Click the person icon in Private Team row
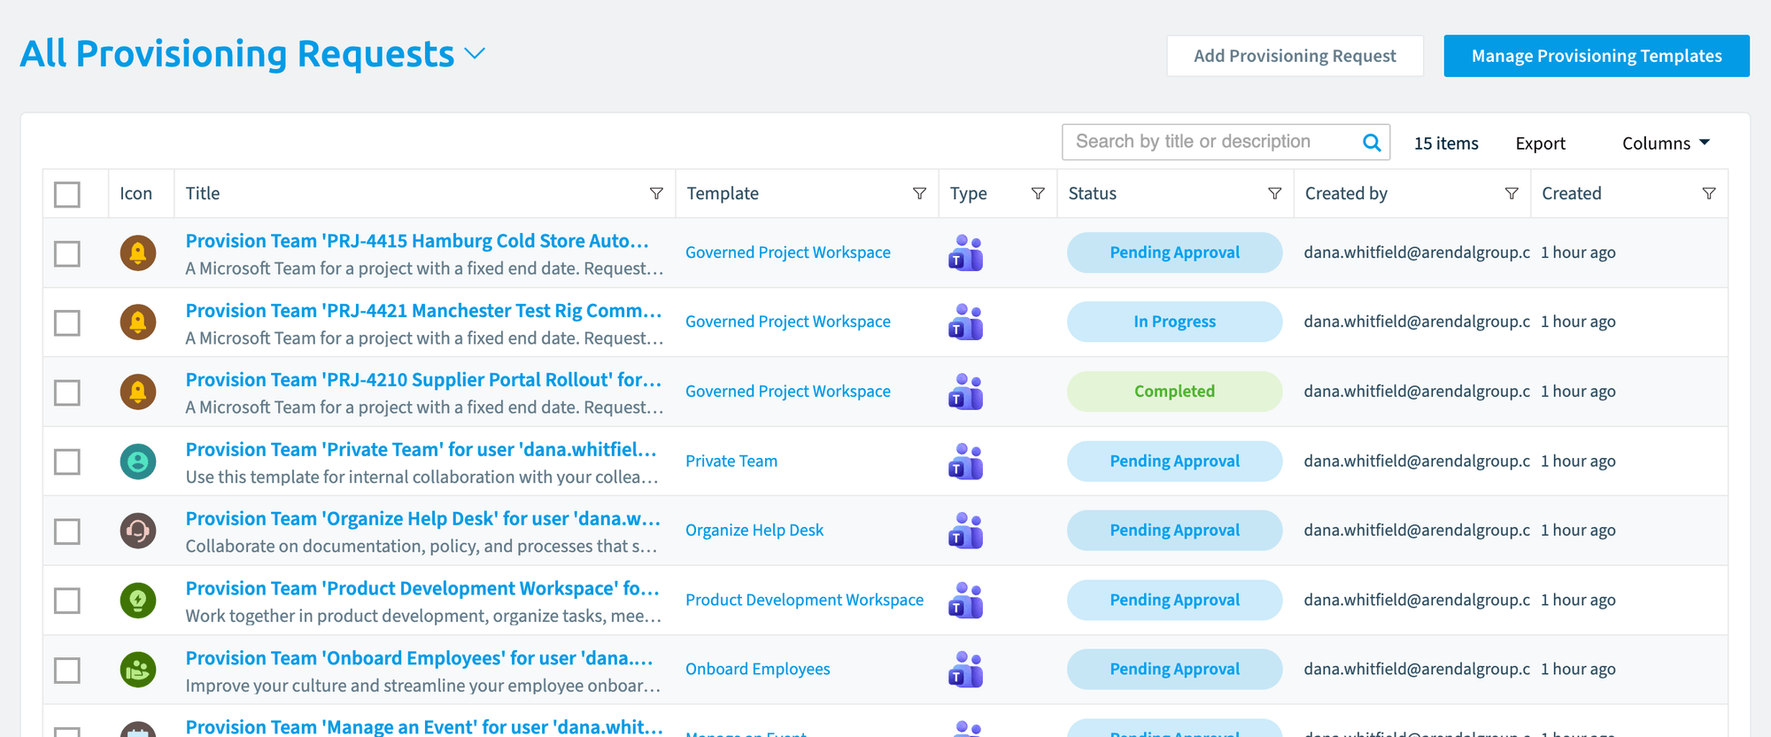This screenshot has width=1771, height=737. 138,462
